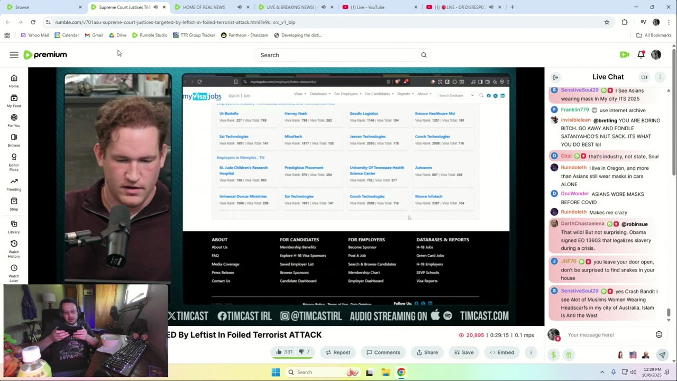
Task: Click the Share button
Action: pos(427,352)
